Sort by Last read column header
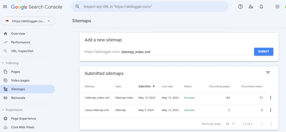 (x=167, y=86)
